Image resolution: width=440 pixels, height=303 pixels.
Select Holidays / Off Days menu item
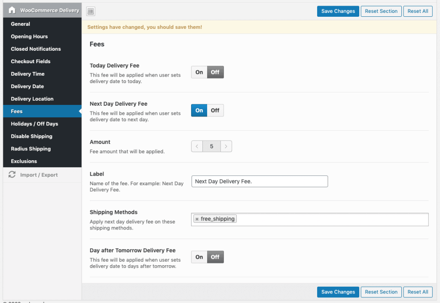click(34, 124)
